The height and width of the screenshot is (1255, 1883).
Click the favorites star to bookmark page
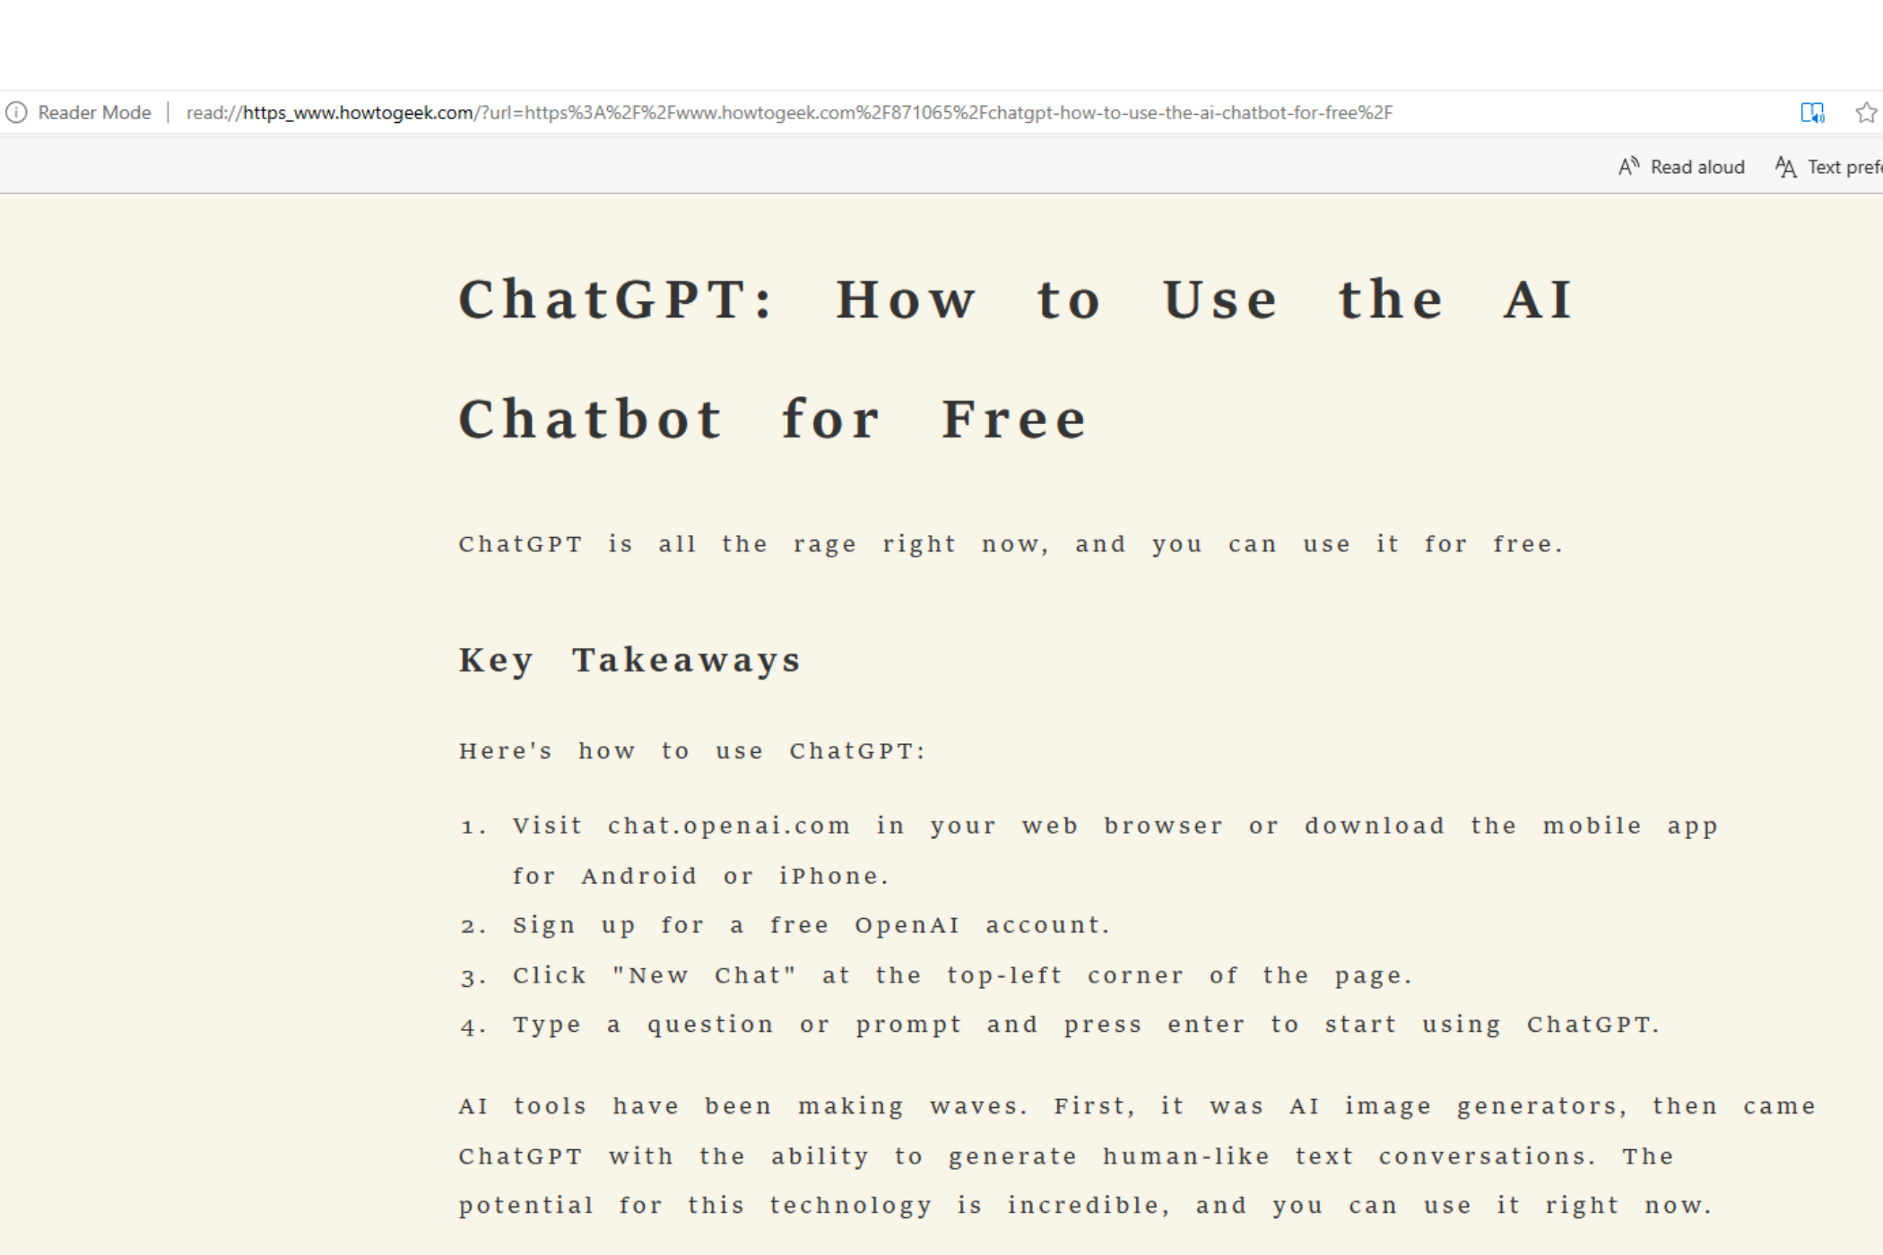point(1866,112)
